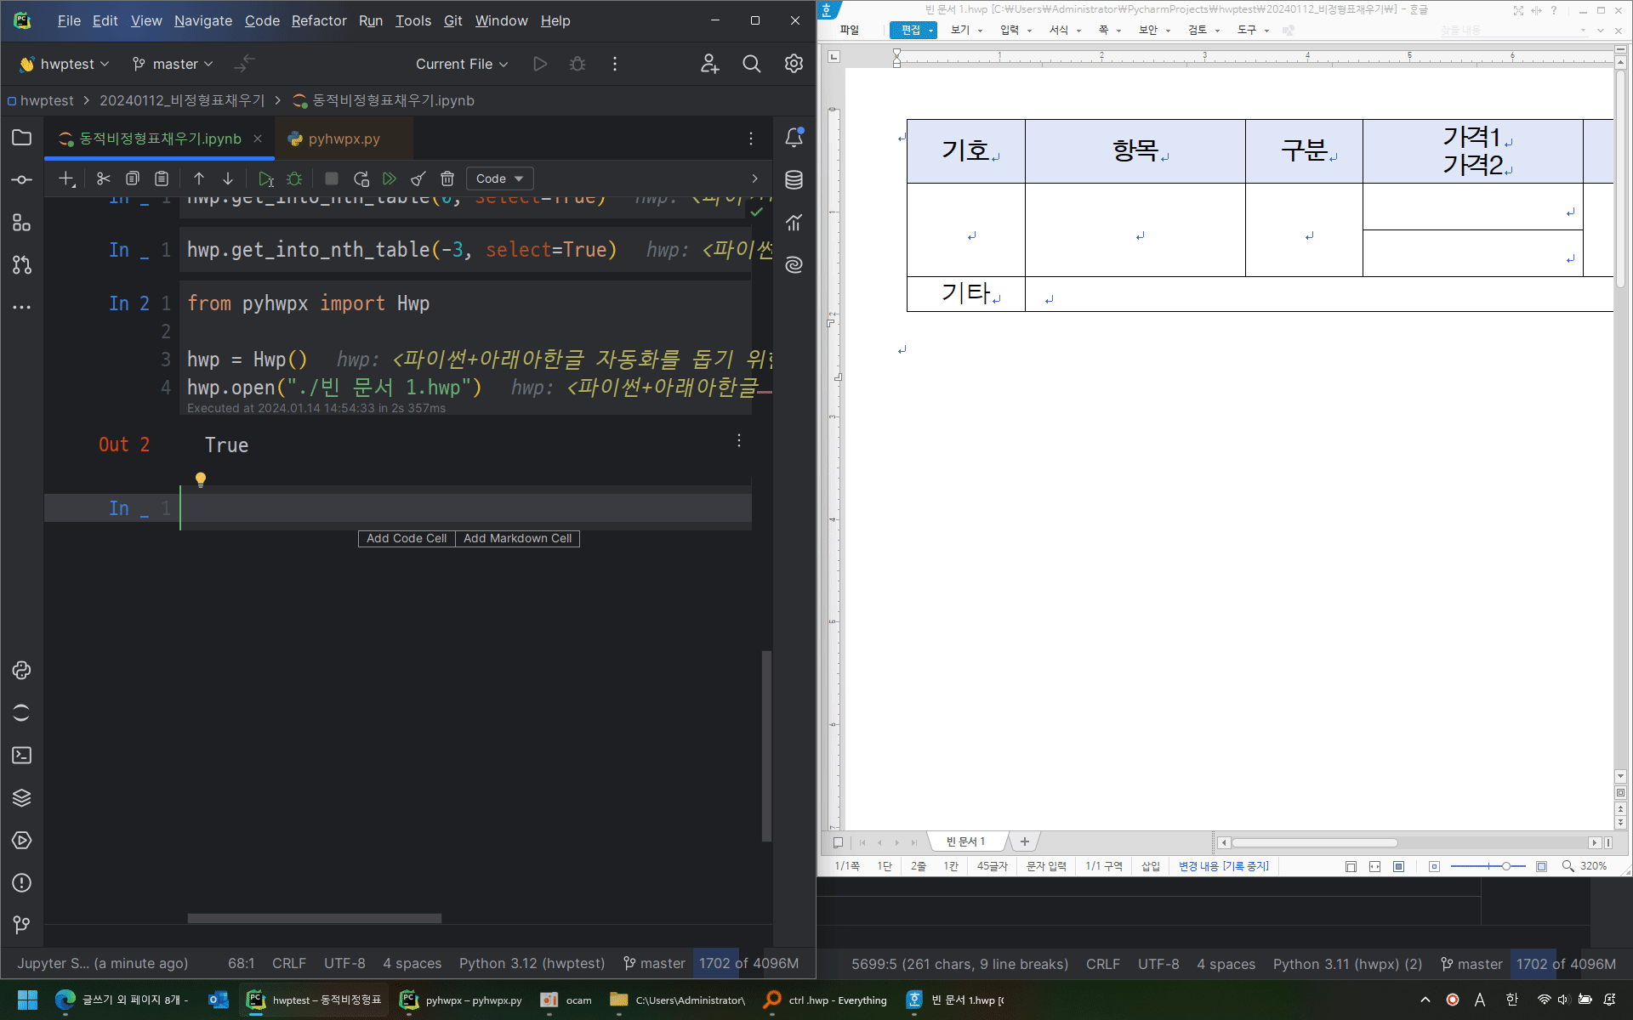Toggle 변경 내용 track changes recording
This screenshot has height=1020, width=1633.
[1223, 866]
